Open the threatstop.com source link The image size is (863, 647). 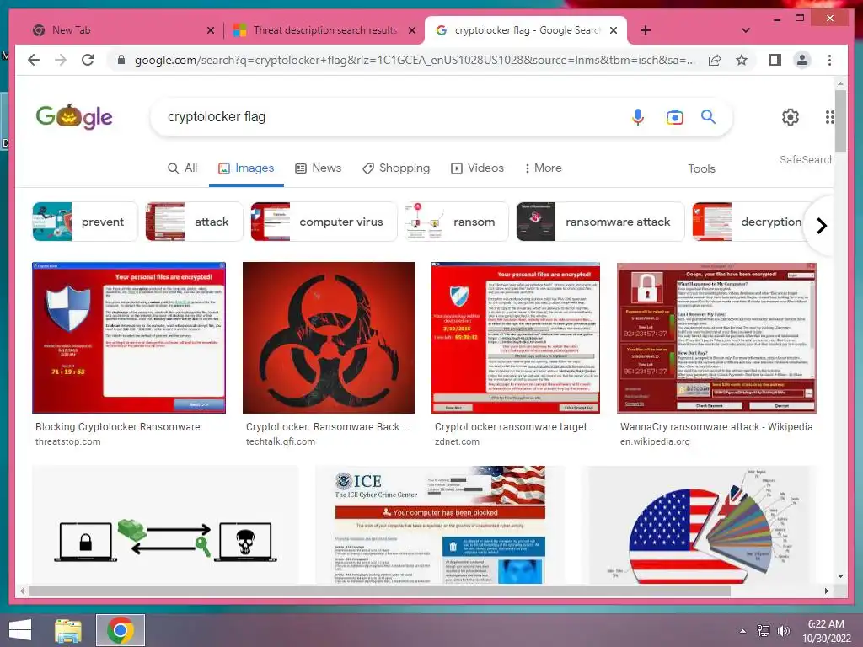[x=67, y=441]
